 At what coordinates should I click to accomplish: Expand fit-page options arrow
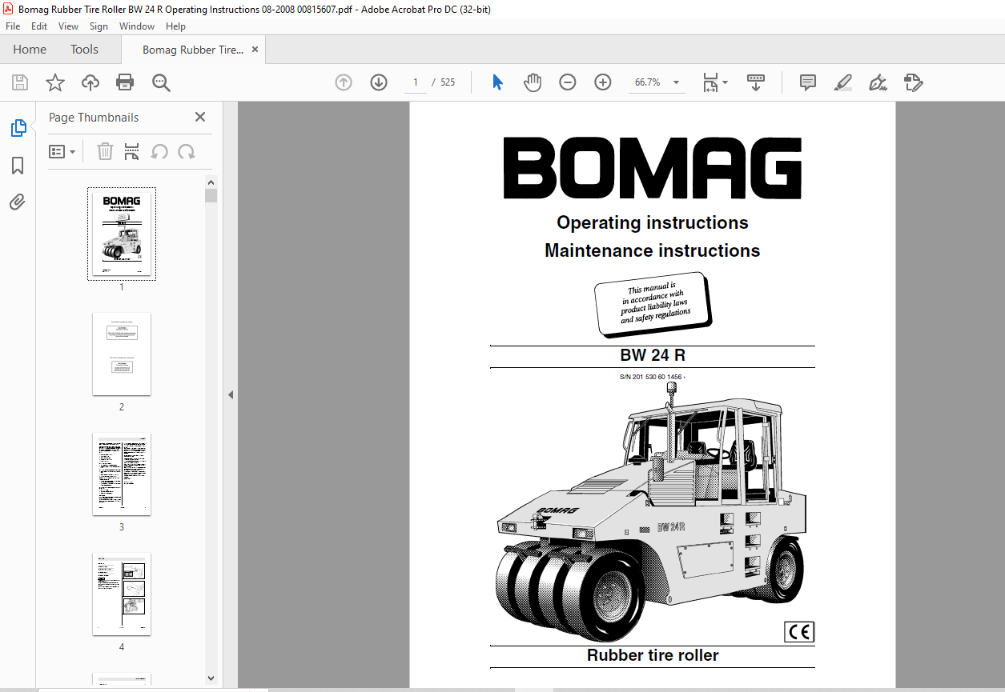(725, 82)
